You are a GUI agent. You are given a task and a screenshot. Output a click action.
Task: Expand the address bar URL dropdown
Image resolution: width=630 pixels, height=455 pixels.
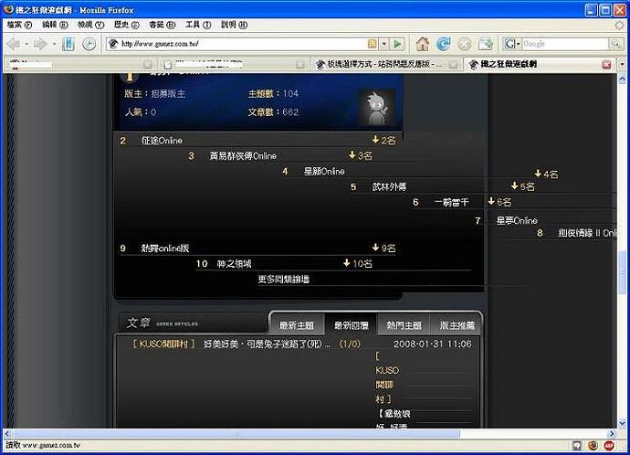[384, 44]
